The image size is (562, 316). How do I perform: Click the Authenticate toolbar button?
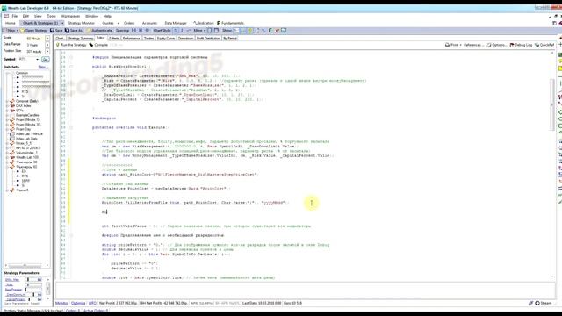click(x=99, y=31)
